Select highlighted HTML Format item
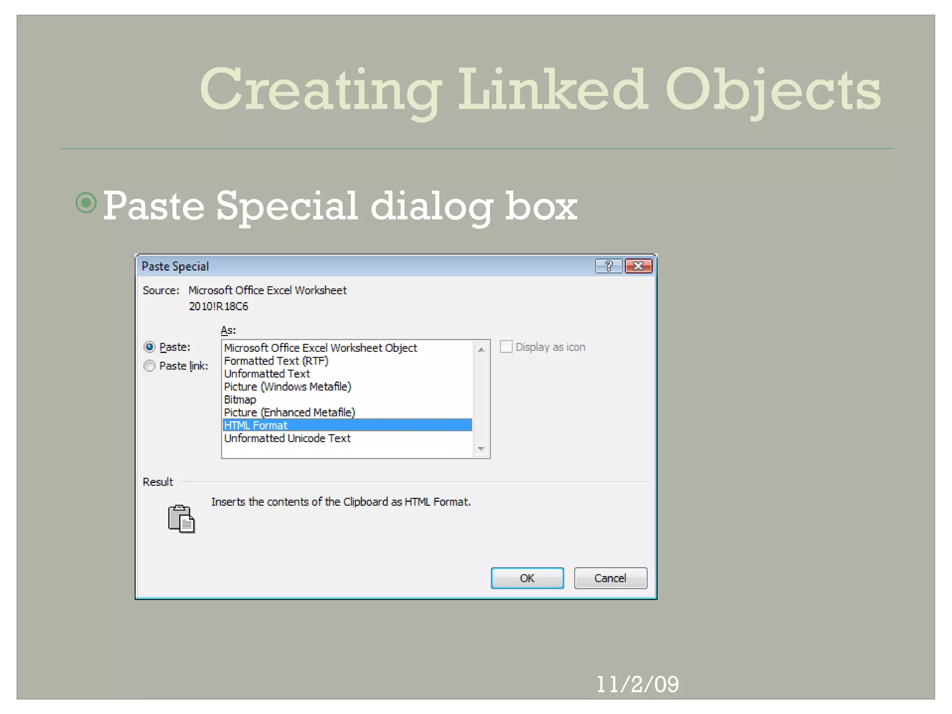Viewport: 952px width, 714px height. pos(347,425)
